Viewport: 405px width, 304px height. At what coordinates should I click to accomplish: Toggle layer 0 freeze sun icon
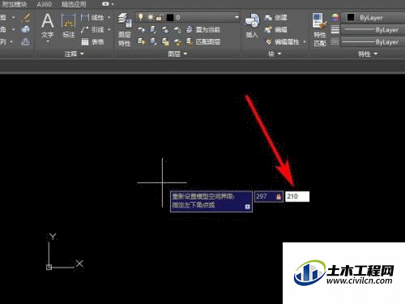pyautogui.click(x=151, y=17)
